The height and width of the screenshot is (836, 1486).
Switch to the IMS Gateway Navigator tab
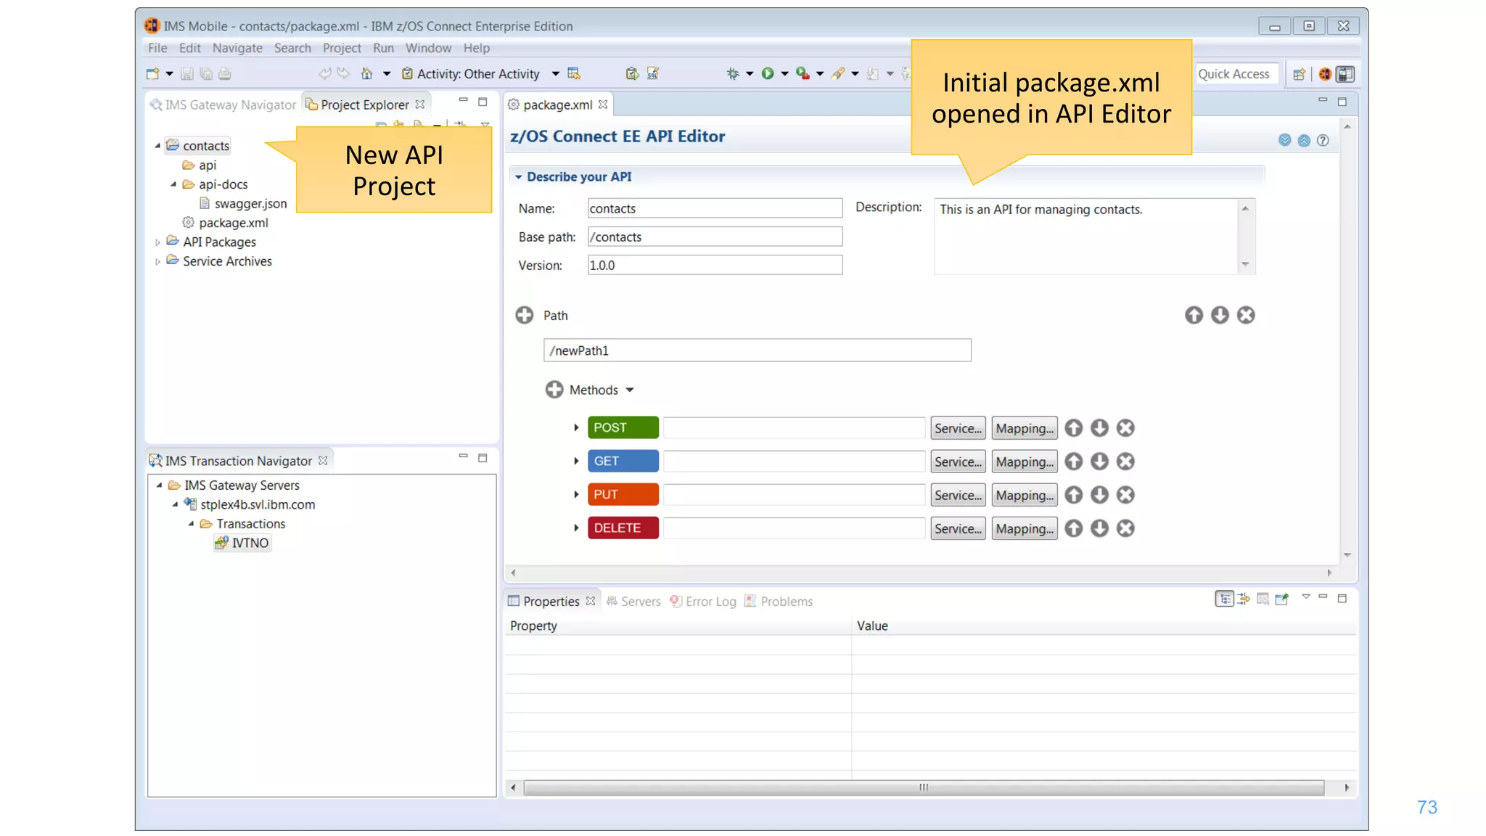(x=223, y=104)
